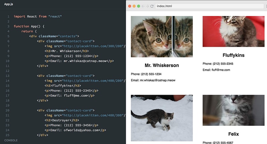267x144 pixels.
Task: Click 'Email: mr.whiskaz@catnap.meow' in preview
Action: pos(153,80)
